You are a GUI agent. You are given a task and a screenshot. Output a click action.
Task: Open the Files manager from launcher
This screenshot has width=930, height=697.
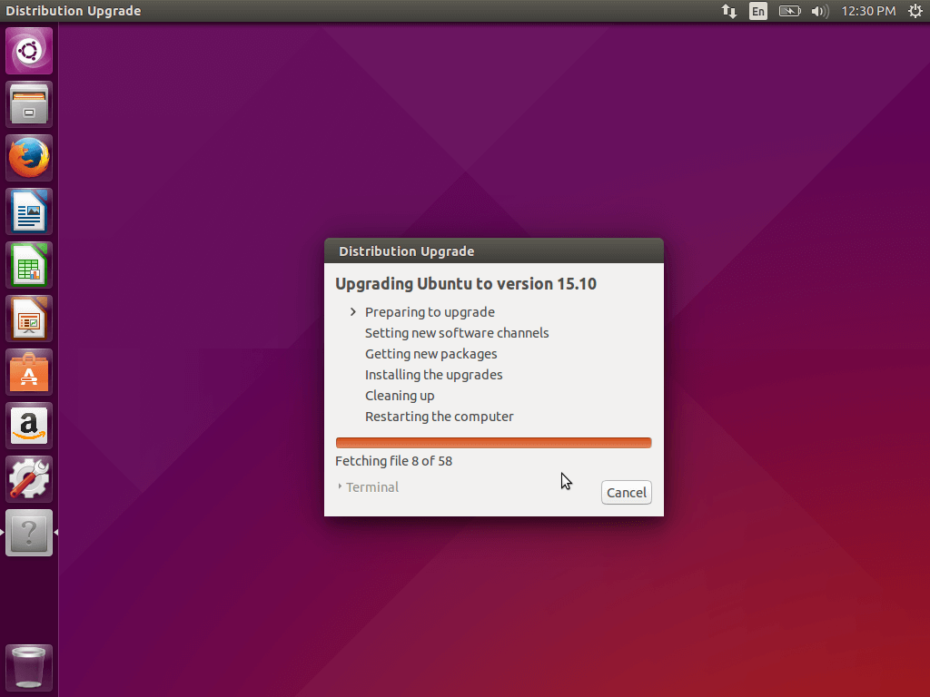pyautogui.click(x=29, y=105)
